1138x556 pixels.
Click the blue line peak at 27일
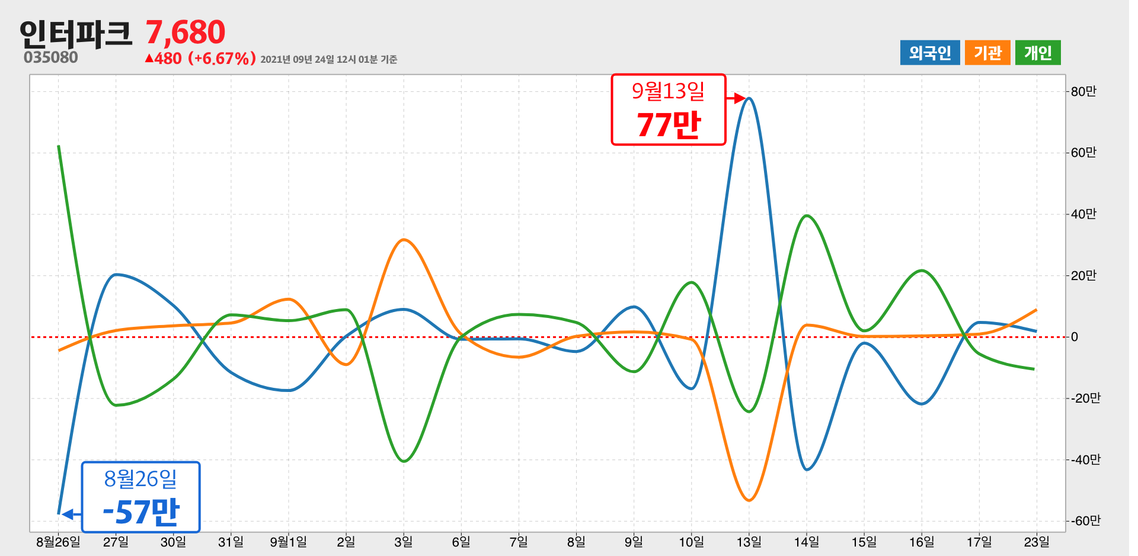tap(117, 274)
